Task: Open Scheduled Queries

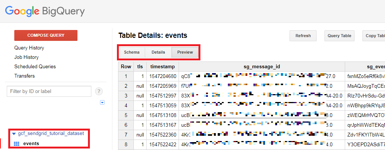Action: 35,66
